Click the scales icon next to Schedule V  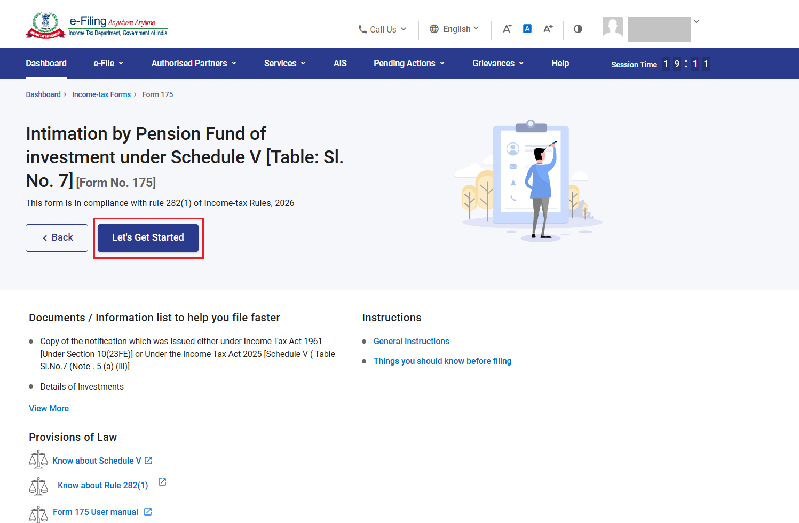point(38,459)
